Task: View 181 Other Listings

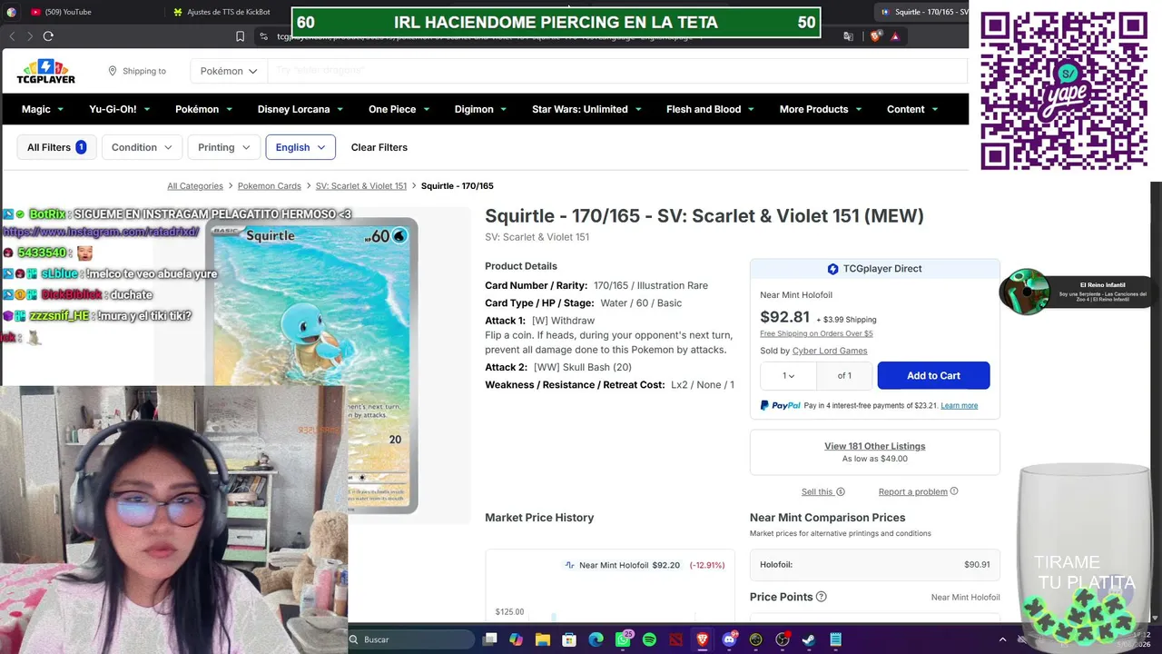Action: pyautogui.click(x=875, y=446)
